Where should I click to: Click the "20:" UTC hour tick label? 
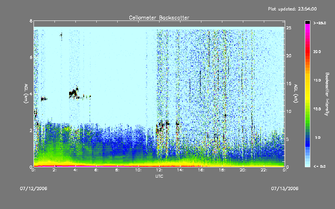click(x=243, y=170)
